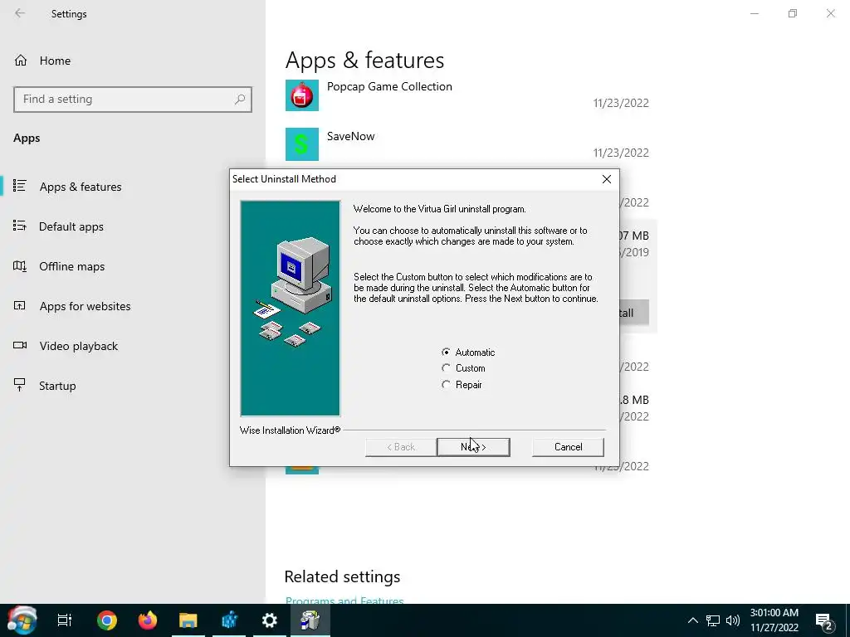The width and height of the screenshot is (850, 637).
Task: Switch to the uninstaller taskbar icon
Action: tap(310, 620)
